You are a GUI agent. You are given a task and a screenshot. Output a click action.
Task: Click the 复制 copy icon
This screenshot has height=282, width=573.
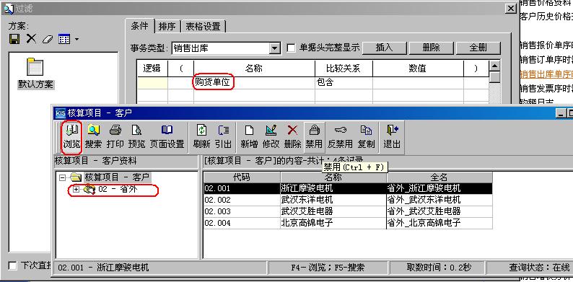pyautogui.click(x=366, y=136)
